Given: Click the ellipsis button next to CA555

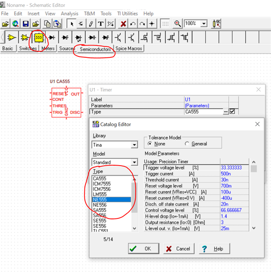Looking at the screenshot, I should (226, 111).
